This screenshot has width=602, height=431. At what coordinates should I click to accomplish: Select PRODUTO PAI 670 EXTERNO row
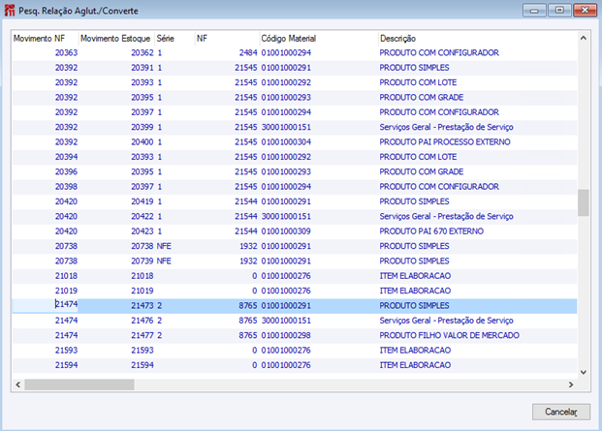pyautogui.click(x=295, y=231)
